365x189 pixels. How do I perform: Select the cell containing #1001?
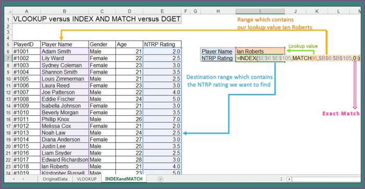pos(26,51)
